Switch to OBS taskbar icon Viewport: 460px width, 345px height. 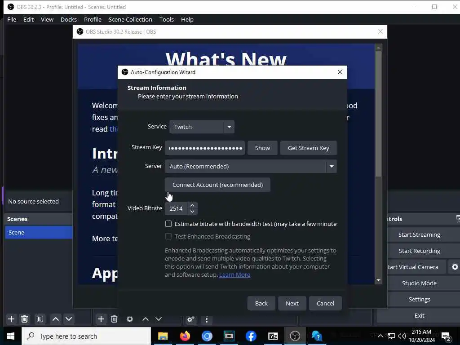point(295,336)
